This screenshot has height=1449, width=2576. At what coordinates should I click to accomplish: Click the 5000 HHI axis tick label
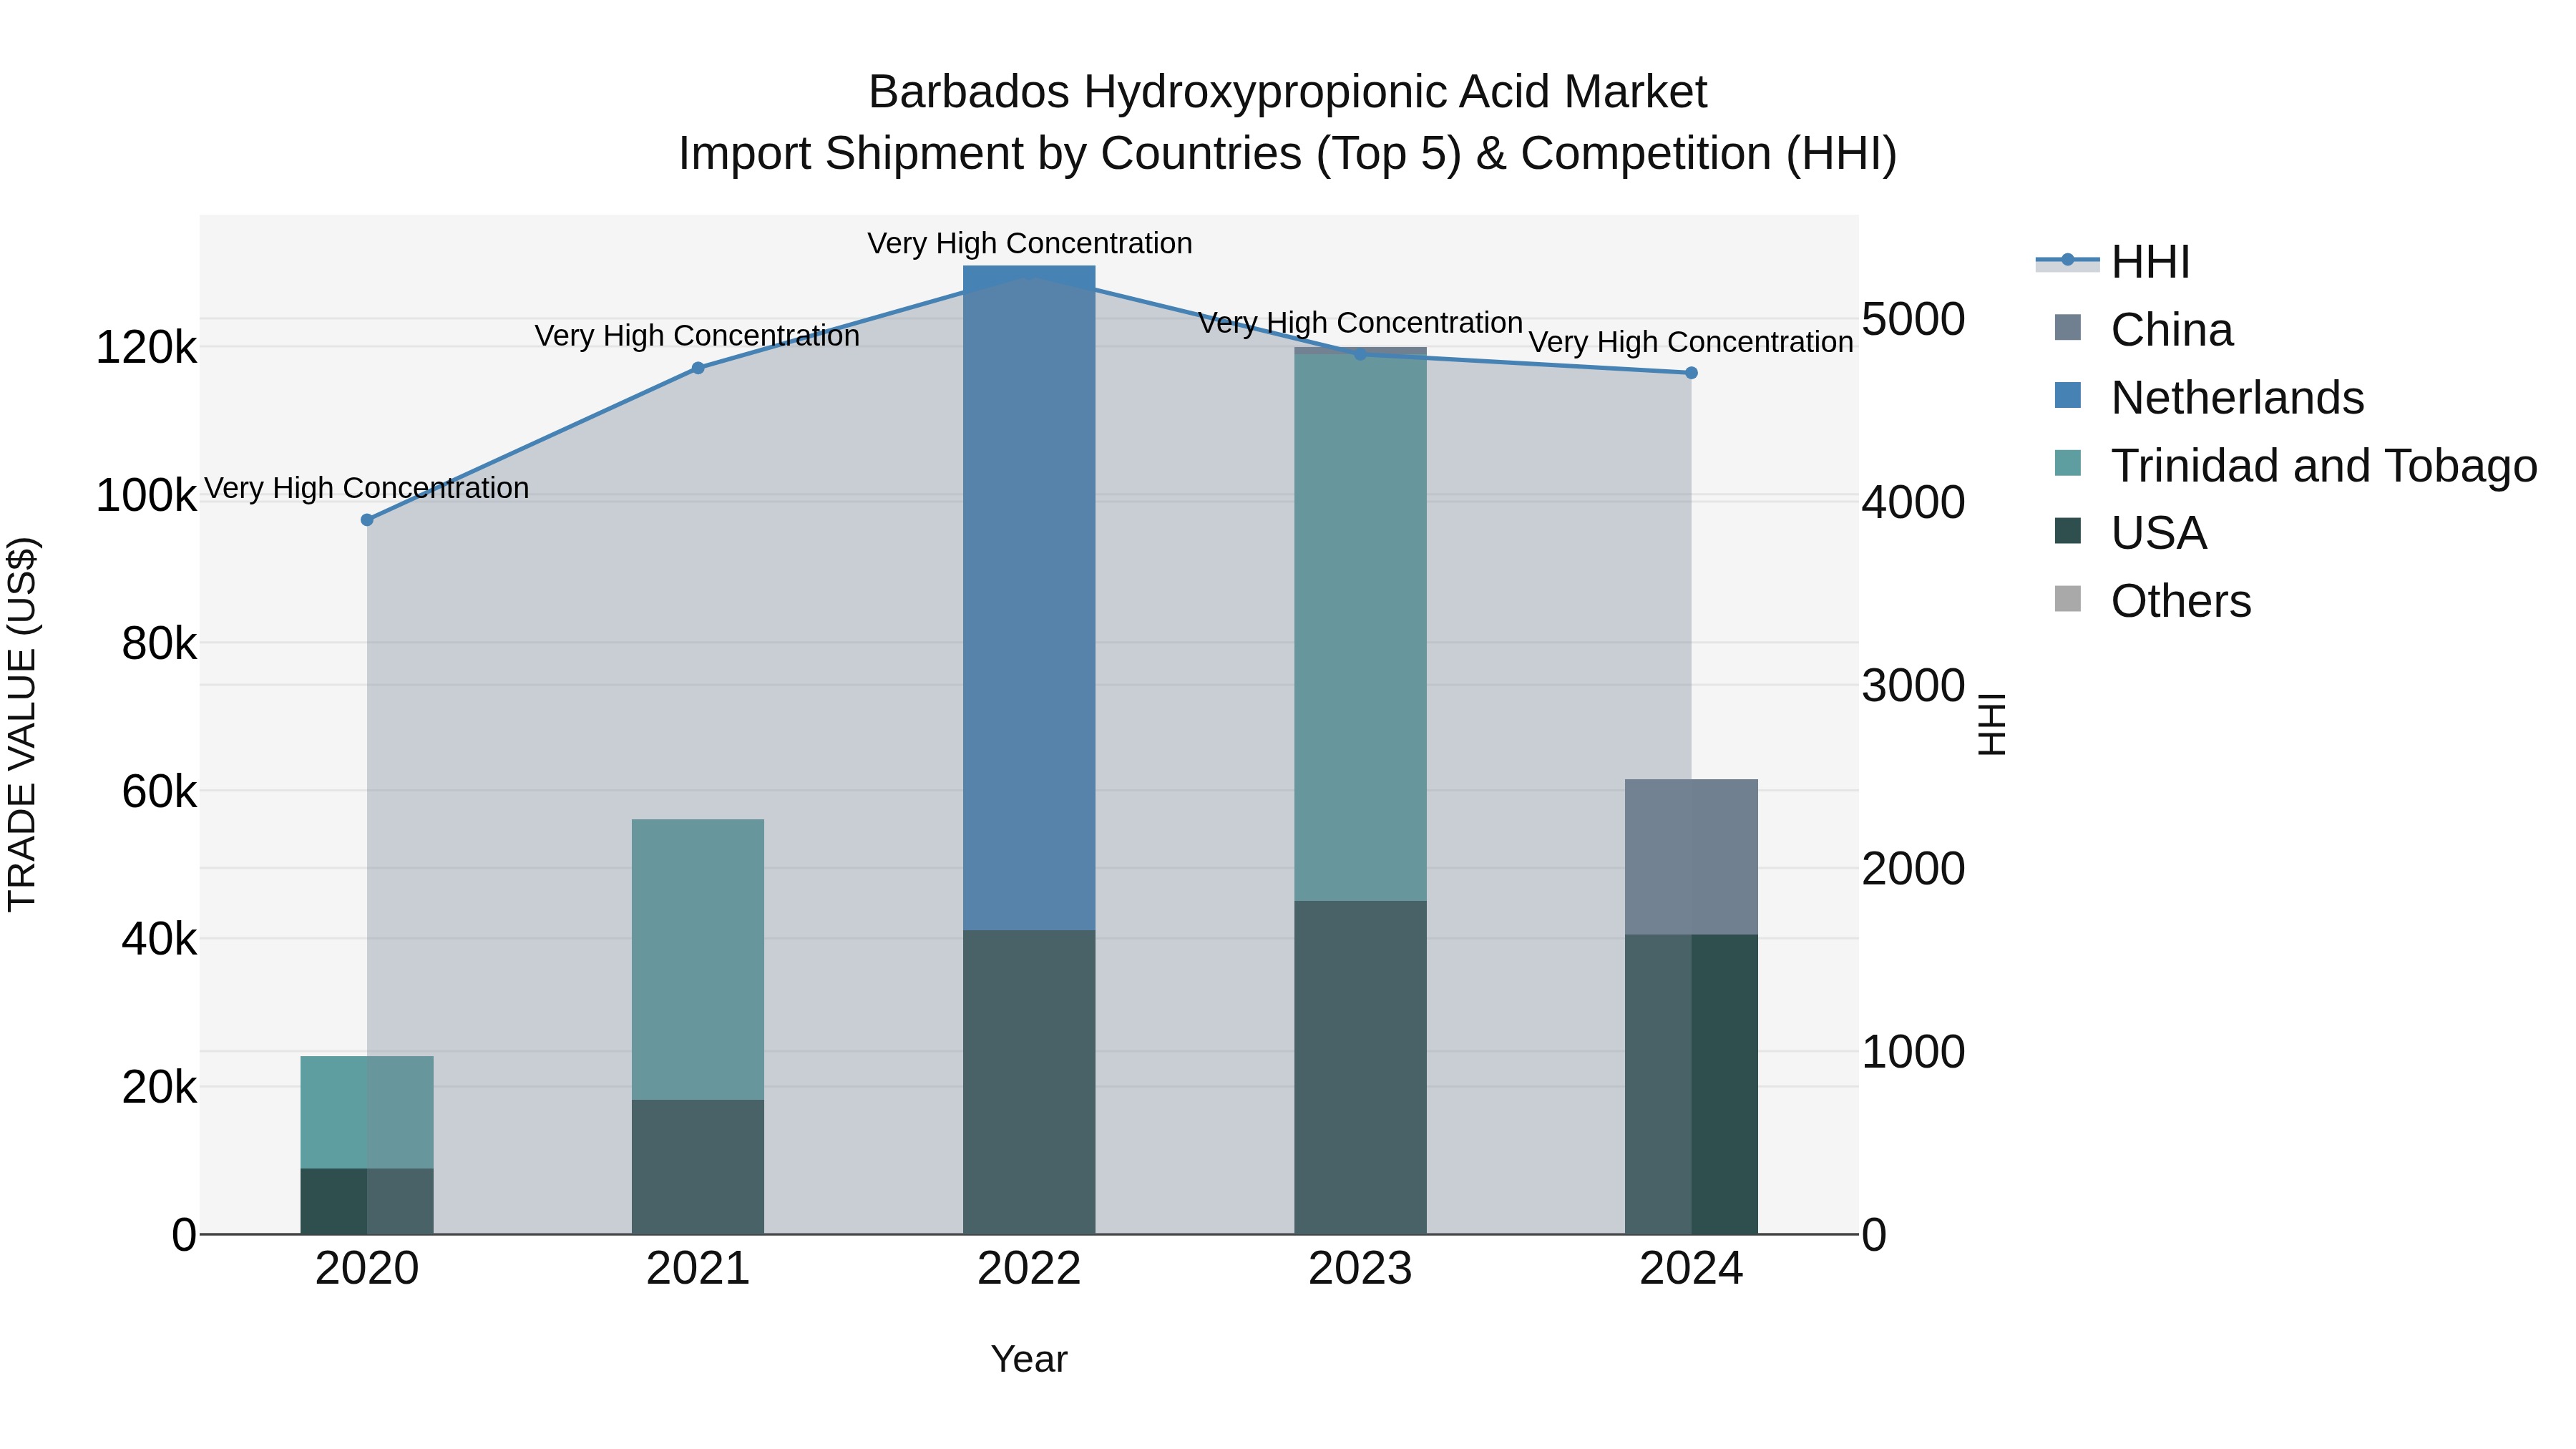[x=1913, y=319]
